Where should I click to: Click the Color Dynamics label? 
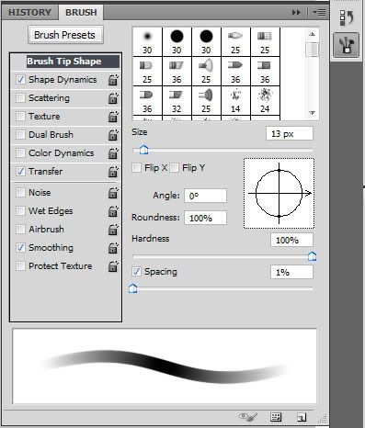62,153
